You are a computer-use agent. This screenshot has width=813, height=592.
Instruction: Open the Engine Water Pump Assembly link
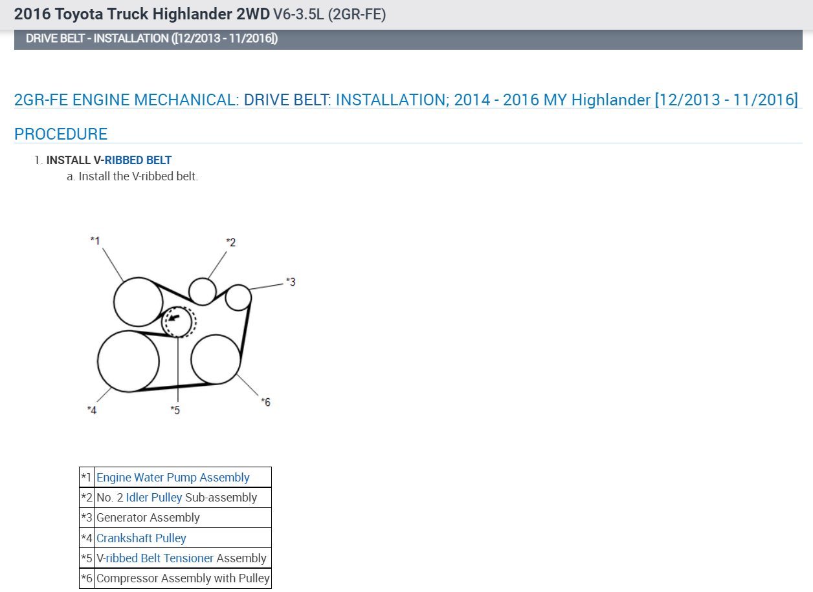[x=173, y=478]
